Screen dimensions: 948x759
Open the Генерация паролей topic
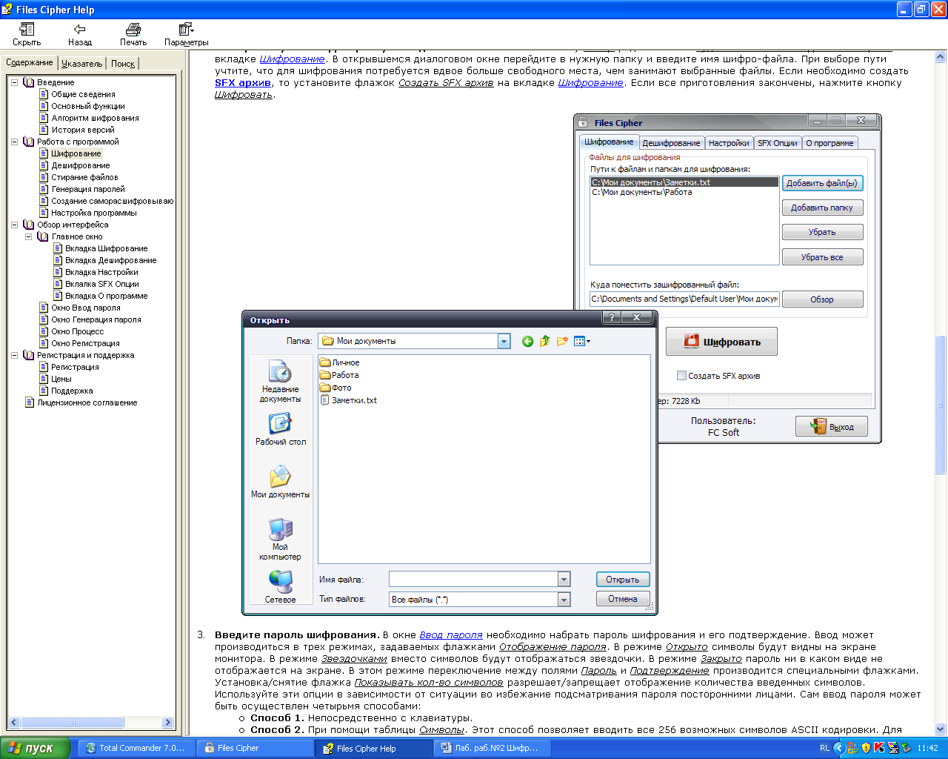click(x=88, y=189)
